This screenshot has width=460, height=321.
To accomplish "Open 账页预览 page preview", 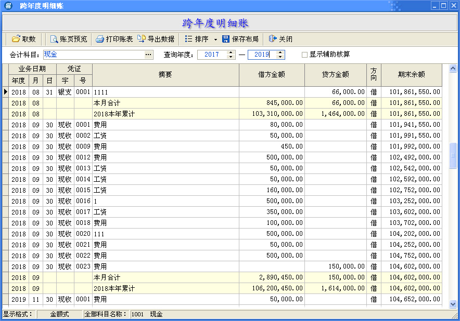I will coord(69,39).
